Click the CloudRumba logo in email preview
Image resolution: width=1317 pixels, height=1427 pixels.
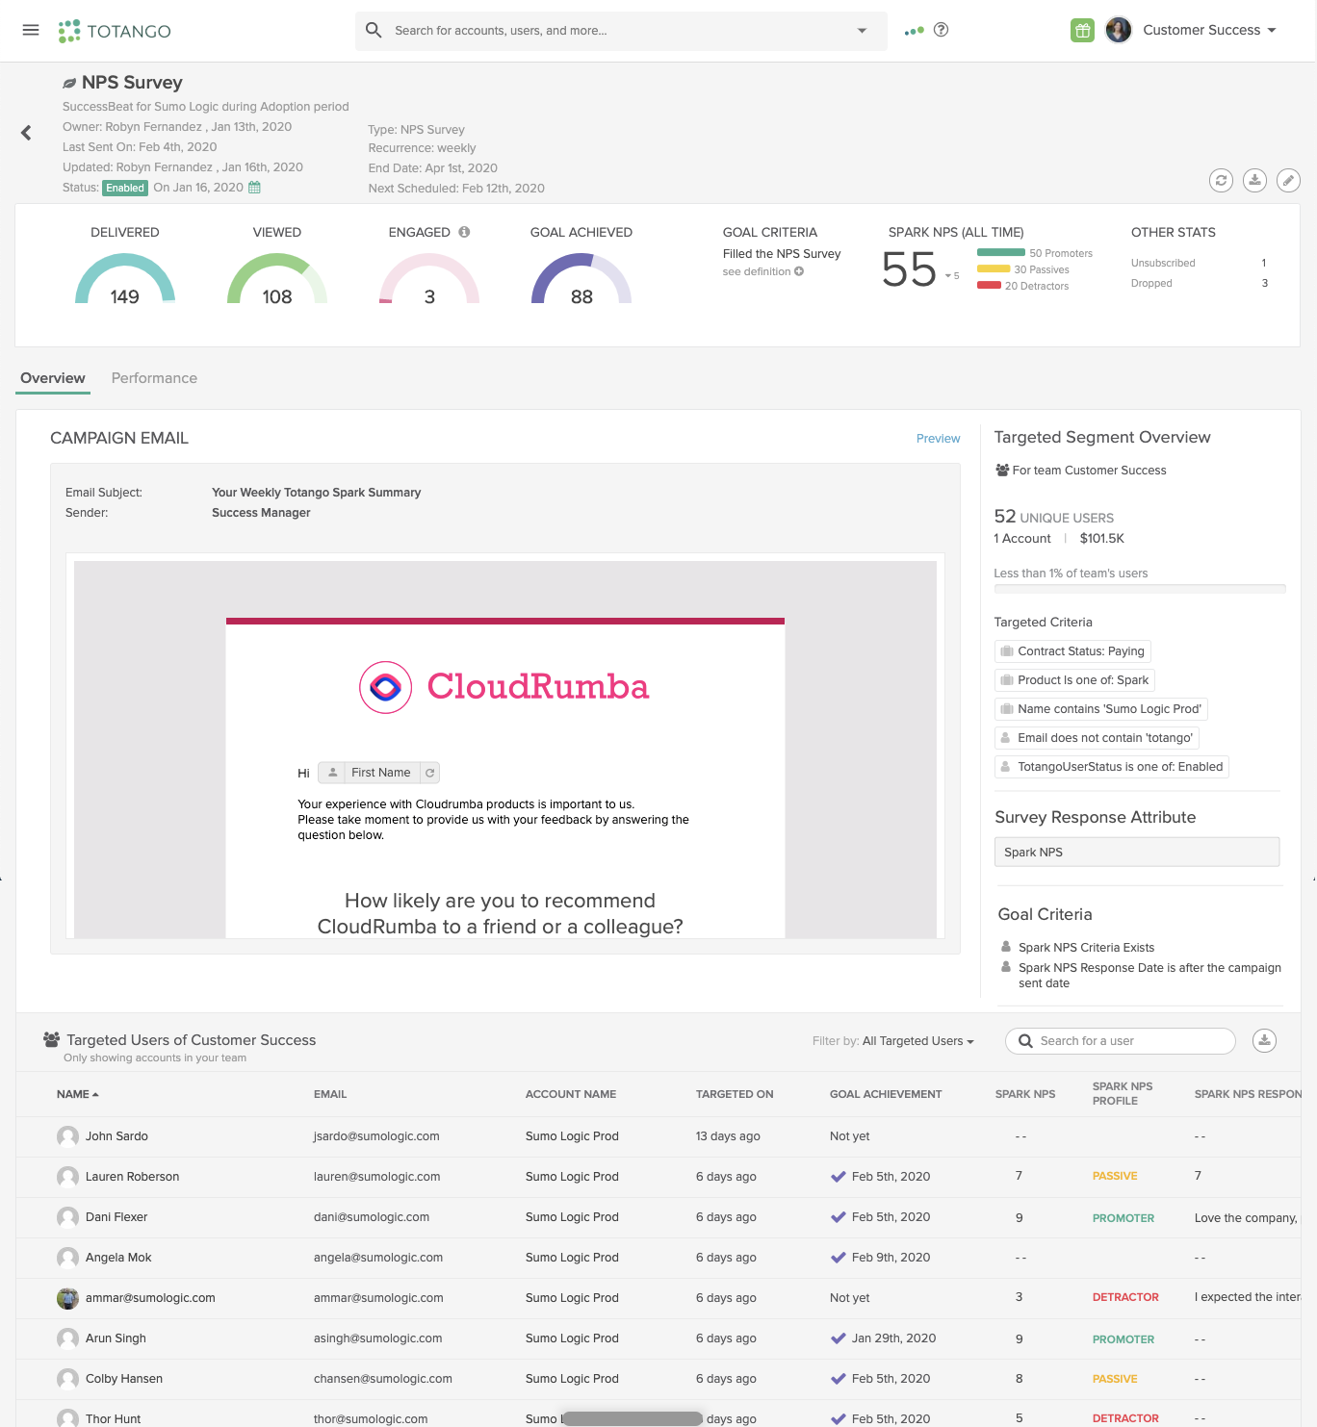point(504,687)
